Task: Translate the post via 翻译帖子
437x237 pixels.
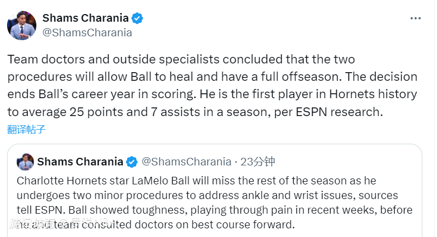Action: pos(26,129)
